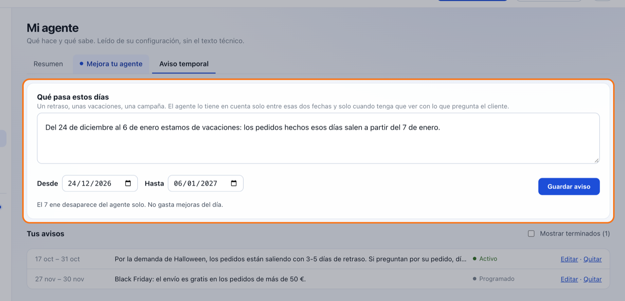Select the '17 oct – 31 oct' date range
The width and height of the screenshot is (625, 301).
tap(57, 259)
